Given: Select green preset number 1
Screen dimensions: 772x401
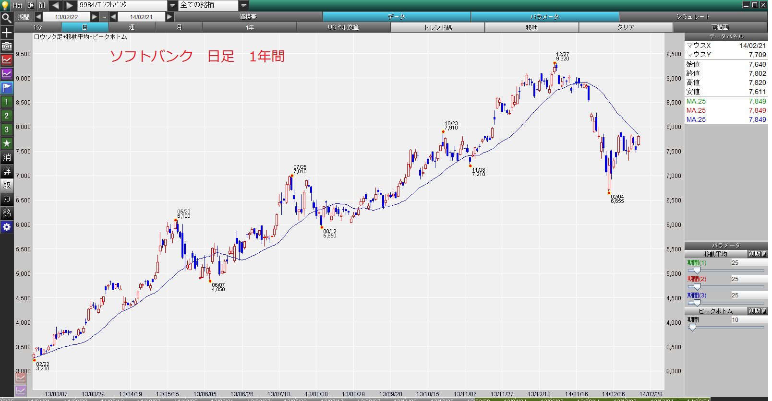Looking at the screenshot, I should pyautogui.click(x=7, y=102).
